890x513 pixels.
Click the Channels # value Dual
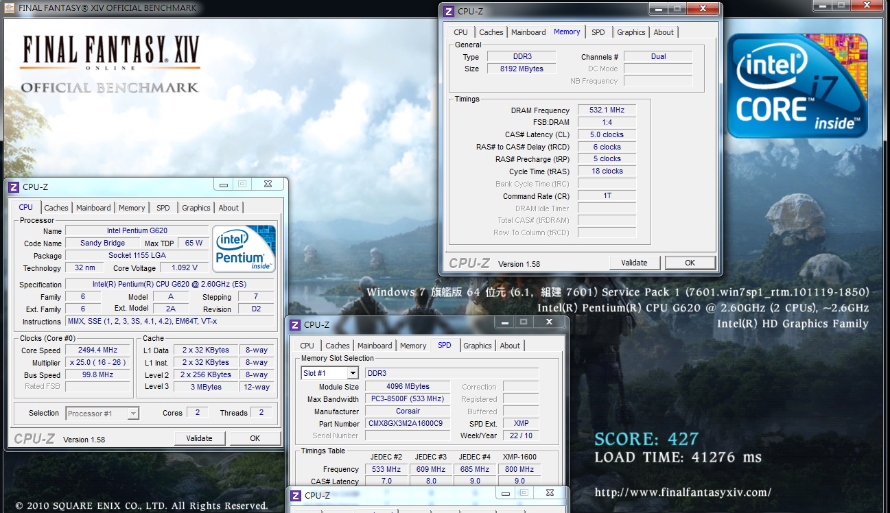(x=658, y=57)
